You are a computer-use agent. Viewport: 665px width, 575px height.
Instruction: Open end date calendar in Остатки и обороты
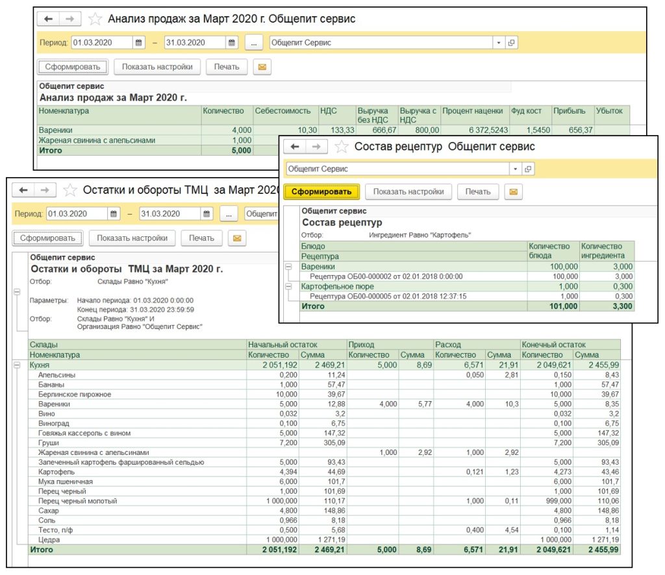(206, 214)
